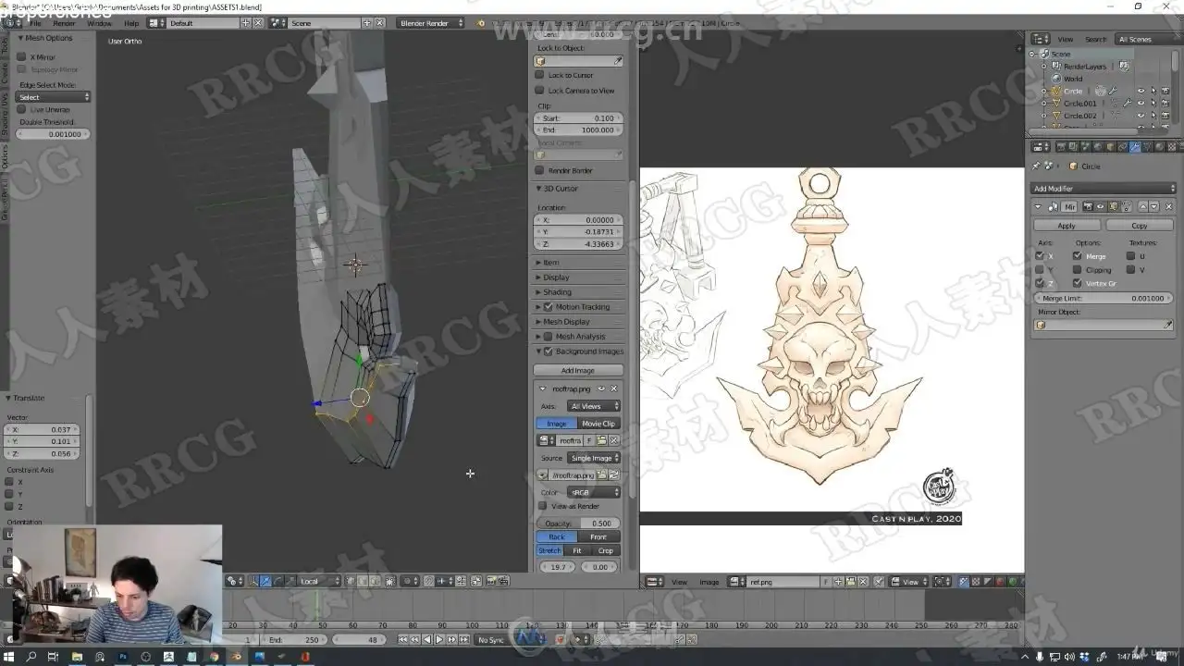Viewport: 1184px width, 666px height.
Task: Click the eyedropper in Lock to Object field
Action: (618, 61)
